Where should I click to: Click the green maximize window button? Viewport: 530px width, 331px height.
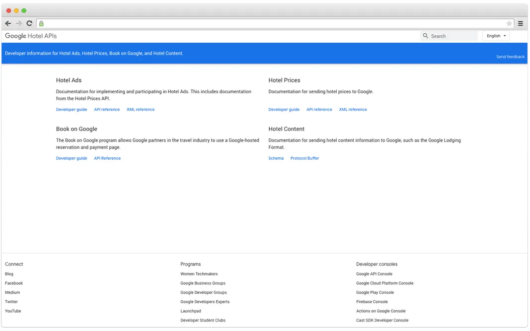[24, 10]
